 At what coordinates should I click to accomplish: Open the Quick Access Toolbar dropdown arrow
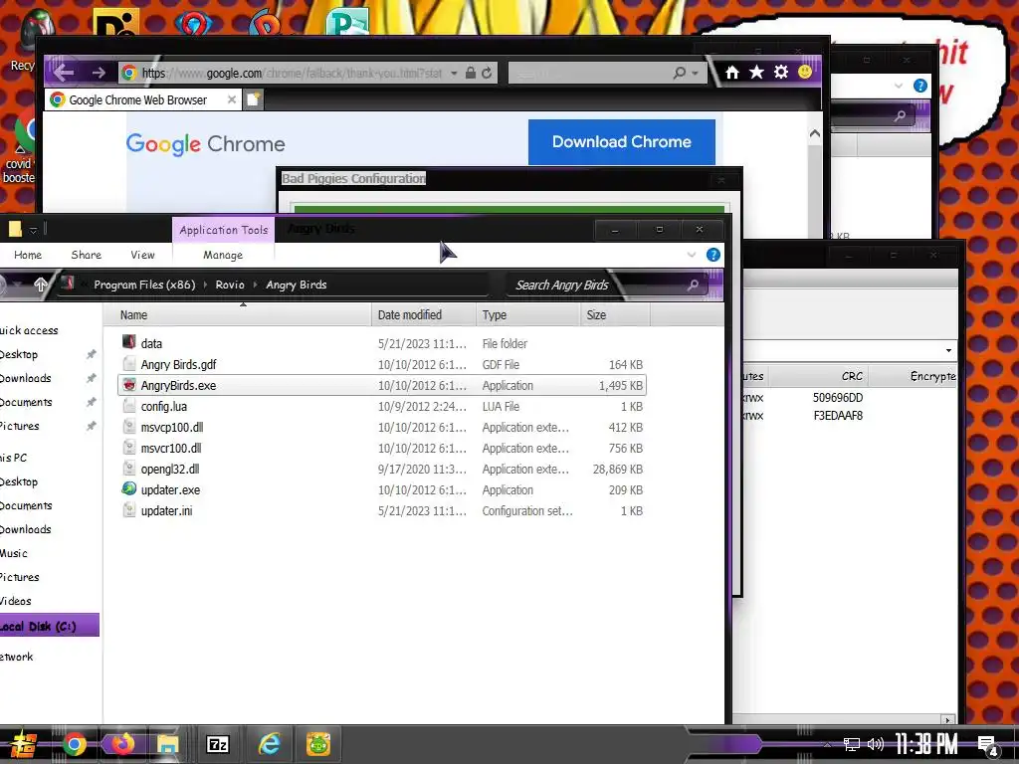tap(33, 229)
